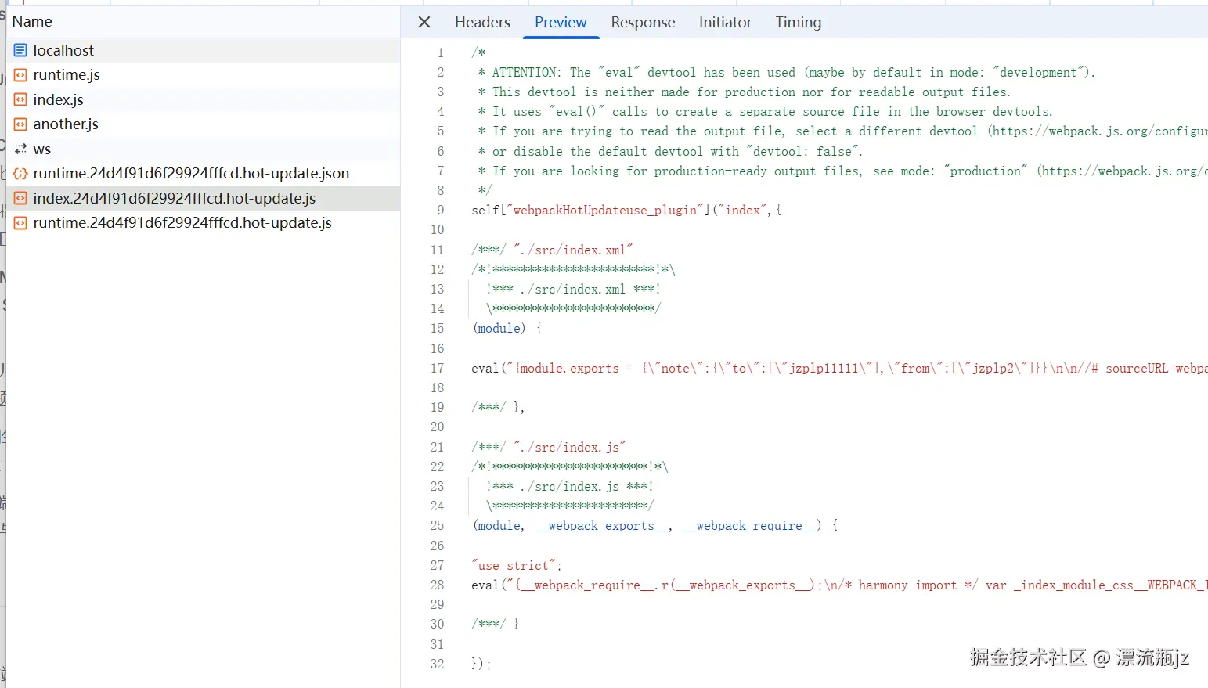Click script icon beside runtime hot-update.js
1208x688 pixels.
(20, 223)
